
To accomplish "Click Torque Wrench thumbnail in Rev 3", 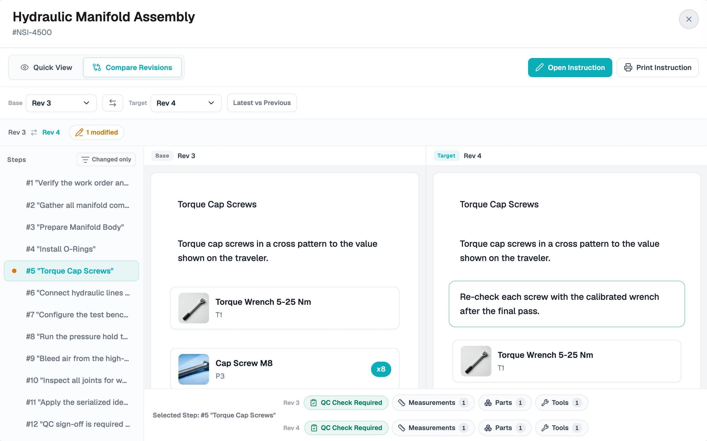I will click(194, 308).
